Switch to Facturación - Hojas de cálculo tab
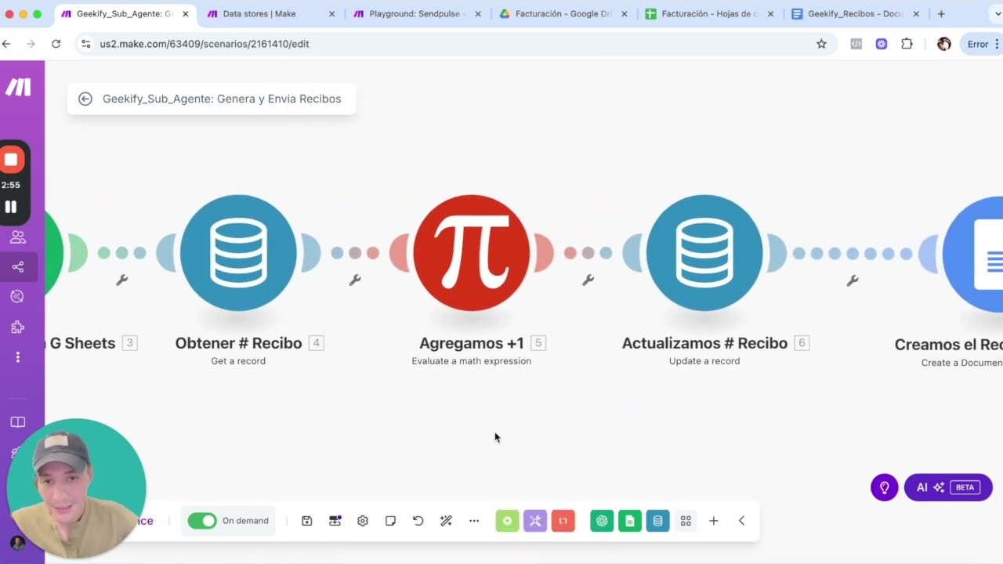Screen dimensions: 1003x564 (x=709, y=14)
